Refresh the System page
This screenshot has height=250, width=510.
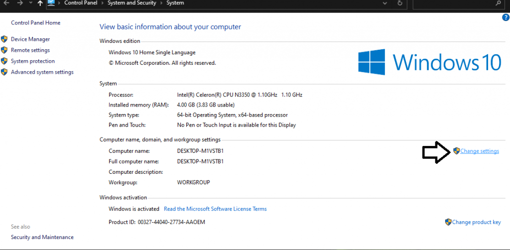(400, 3)
